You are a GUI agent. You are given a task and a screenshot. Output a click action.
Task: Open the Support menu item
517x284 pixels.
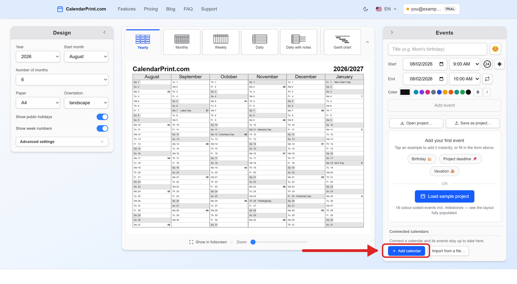[x=209, y=9]
